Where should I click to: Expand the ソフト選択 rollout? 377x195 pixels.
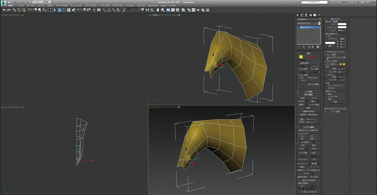(x=309, y=91)
